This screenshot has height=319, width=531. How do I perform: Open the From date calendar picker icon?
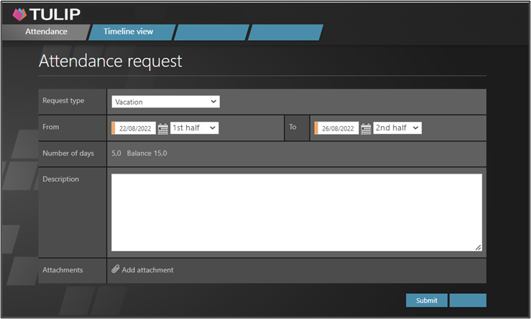point(163,128)
